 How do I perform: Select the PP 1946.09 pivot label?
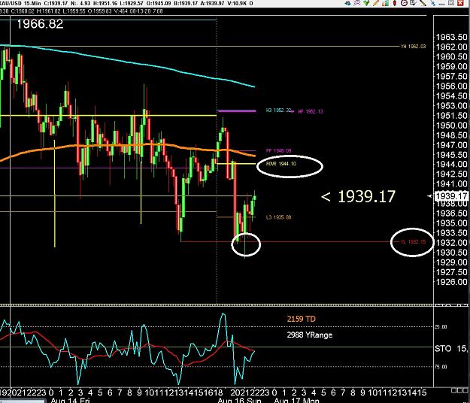pos(278,150)
